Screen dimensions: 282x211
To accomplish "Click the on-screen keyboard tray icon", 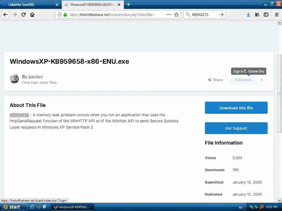I will (x=241, y=207).
